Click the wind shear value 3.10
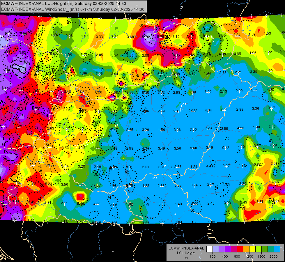 pyautogui.click(x=176, y=37)
